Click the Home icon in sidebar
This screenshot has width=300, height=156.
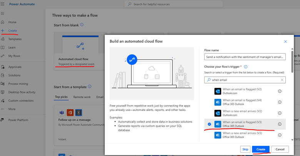[3, 22]
